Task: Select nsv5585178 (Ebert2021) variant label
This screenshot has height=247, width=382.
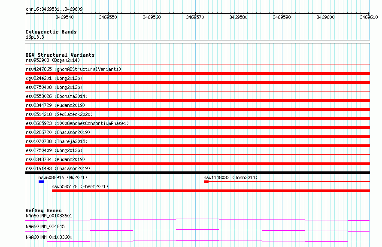Action: (x=80, y=186)
